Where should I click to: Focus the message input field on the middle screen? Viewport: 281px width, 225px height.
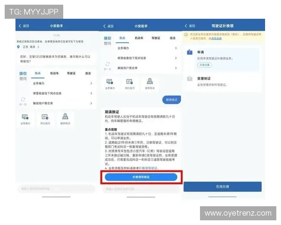point(141,189)
